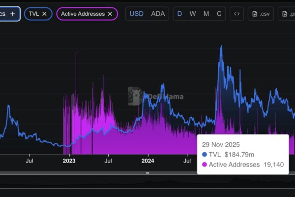The image size is (295, 197).
Task: Select monthly interval M
Action: pyautogui.click(x=206, y=14)
